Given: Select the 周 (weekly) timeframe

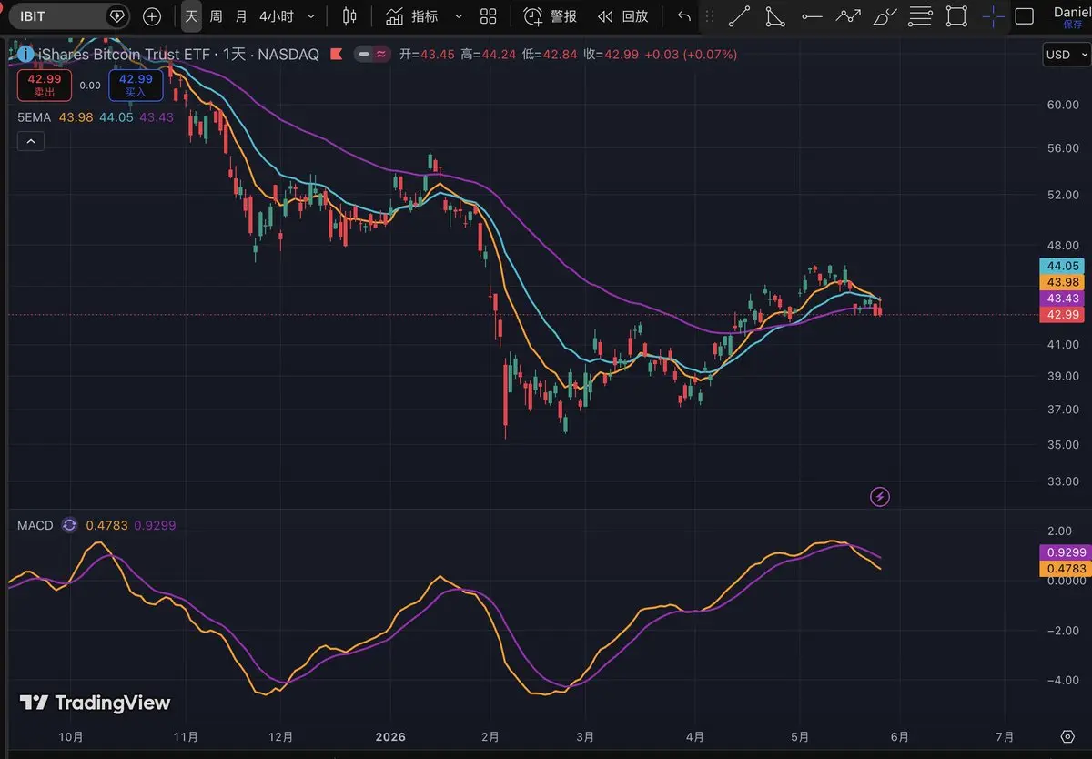Looking at the screenshot, I should (x=216, y=16).
